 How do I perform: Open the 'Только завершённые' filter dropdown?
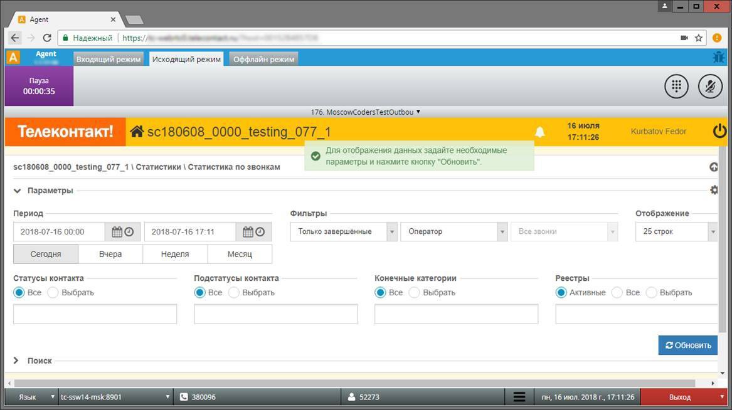click(x=344, y=231)
